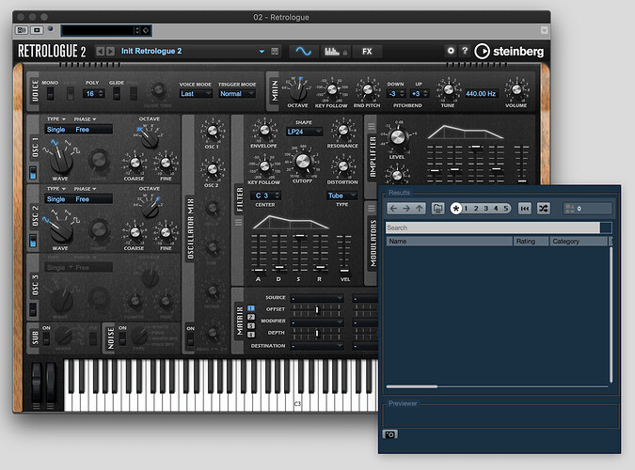Open the distortion Type dropdown showing Tube
The height and width of the screenshot is (470, 635).
[x=341, y=196]
